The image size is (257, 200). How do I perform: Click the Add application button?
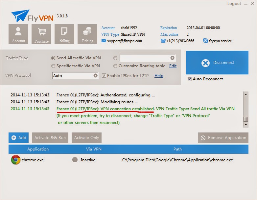click(x=18, y=138)
